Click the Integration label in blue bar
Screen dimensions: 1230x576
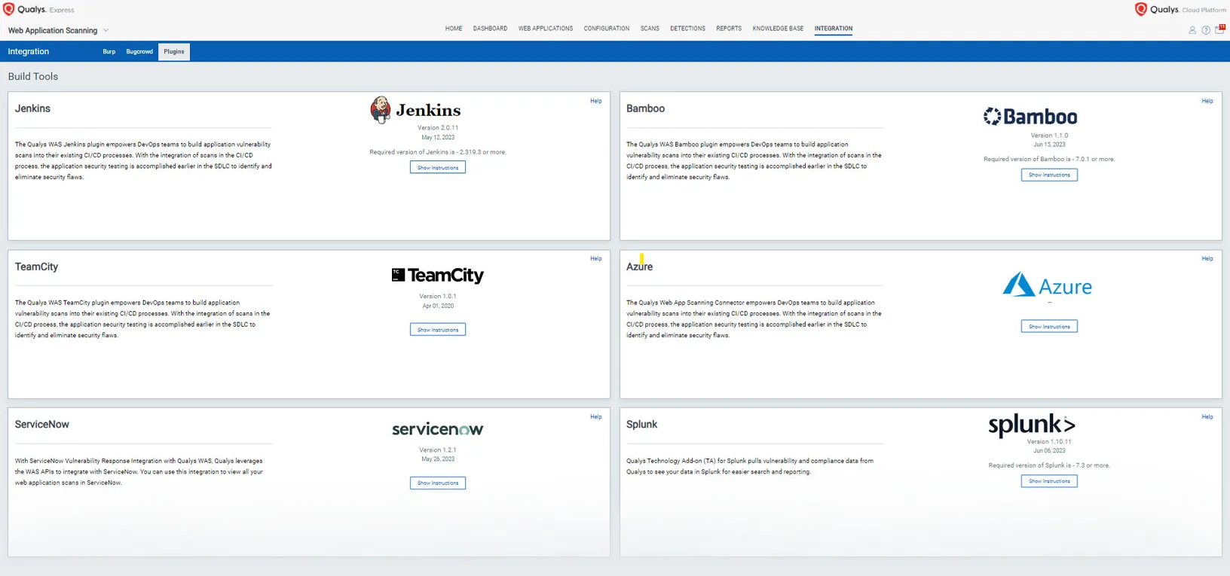(x=29, y=52)
